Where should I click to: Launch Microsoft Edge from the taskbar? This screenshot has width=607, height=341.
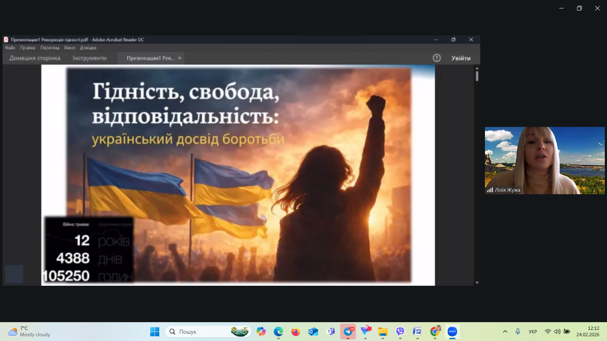pyautogui.click(x=278, y=332)
